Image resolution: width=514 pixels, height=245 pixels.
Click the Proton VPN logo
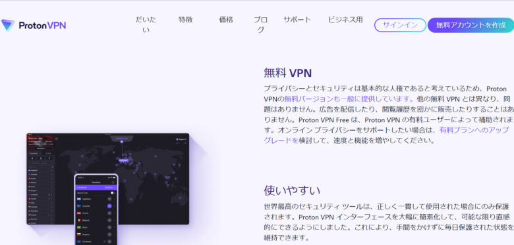click(34, 25)
